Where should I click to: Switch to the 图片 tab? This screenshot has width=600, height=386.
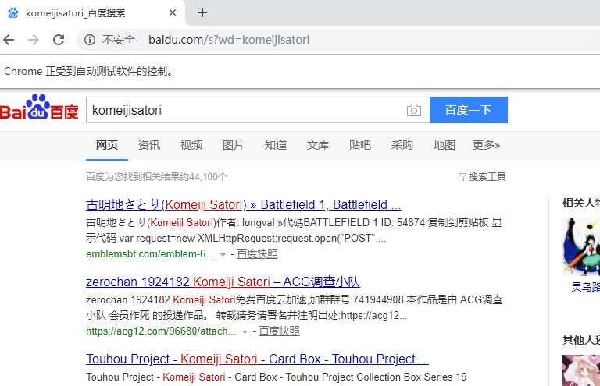click(234, 145)
